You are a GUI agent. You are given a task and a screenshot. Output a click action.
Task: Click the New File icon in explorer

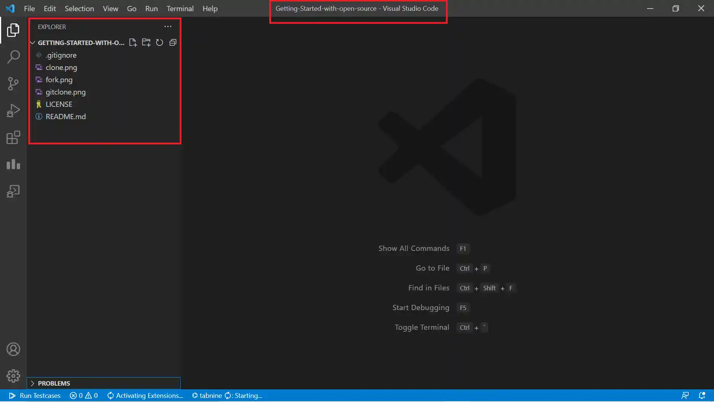[133, 42]
